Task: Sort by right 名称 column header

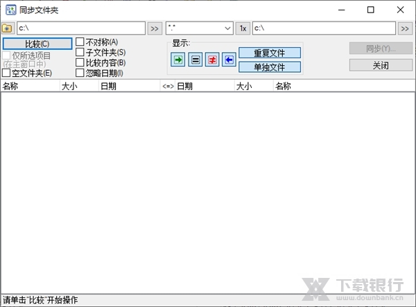Action: [344, 86]
